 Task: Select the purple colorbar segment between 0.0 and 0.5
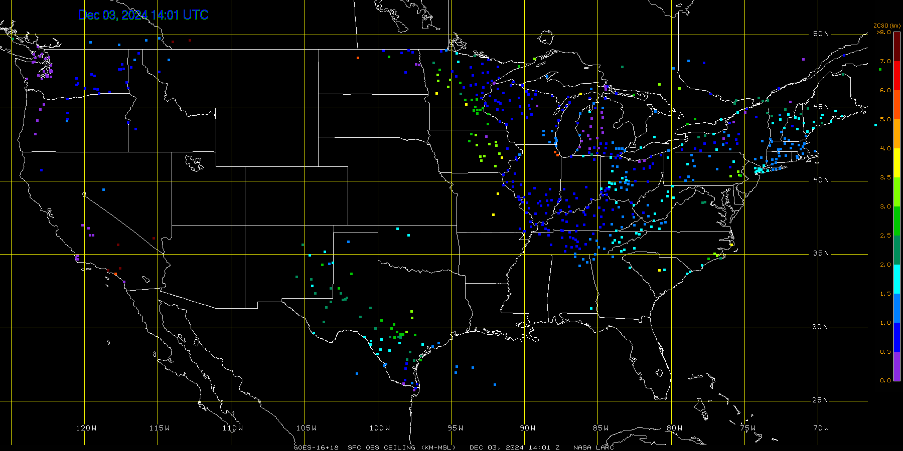coord(897,366)
